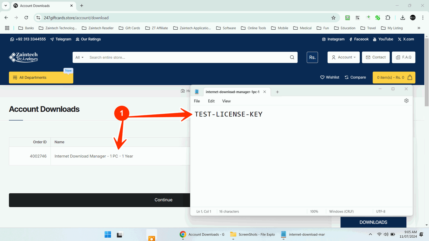
Task: Click the Internet Download Manager - 1 PC - 1 Year row
Action: 100,156
